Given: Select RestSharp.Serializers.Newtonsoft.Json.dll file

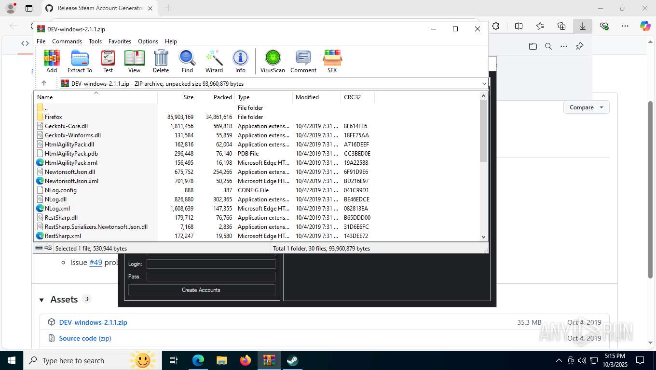Looking at the screenshot, I should tap(257, 227).
